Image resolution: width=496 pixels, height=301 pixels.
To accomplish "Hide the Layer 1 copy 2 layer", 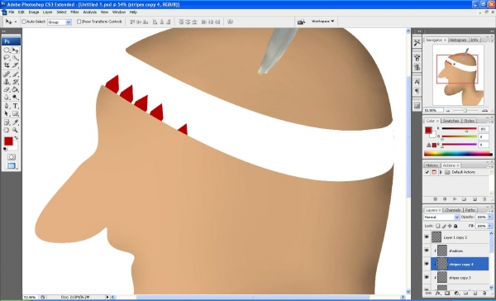I will pyautogui.click(x=427, y=237).
